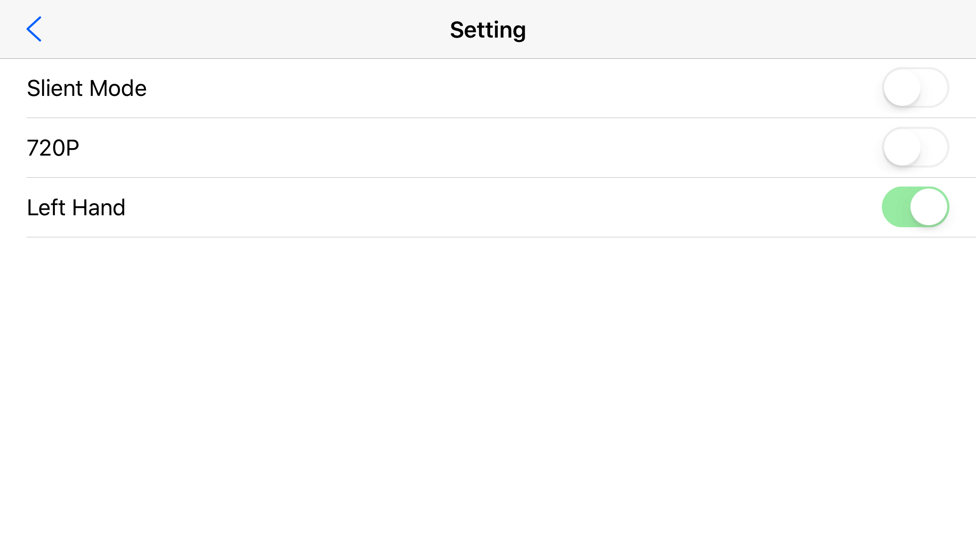The image size is (976, 549).
Task: Click the "Left Hand" label text
Action: [x=76, y=207]
